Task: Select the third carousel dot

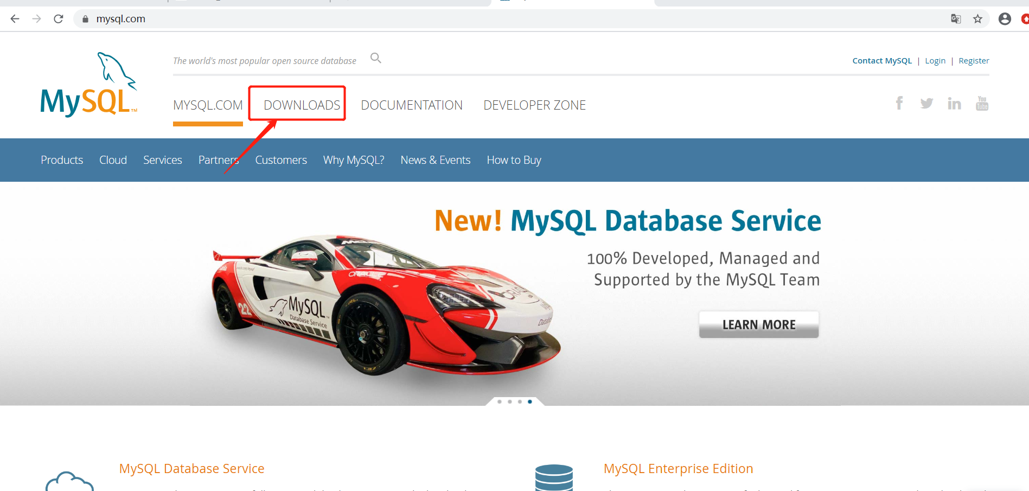Action: [x=520, y=401]
